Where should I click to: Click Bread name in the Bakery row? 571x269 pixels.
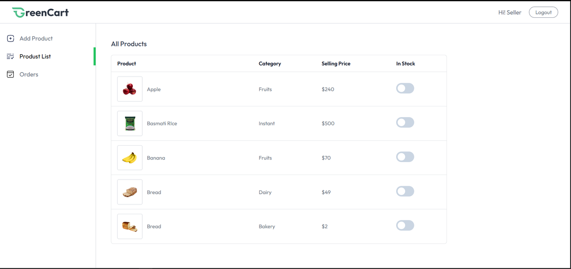coord(154,227)
